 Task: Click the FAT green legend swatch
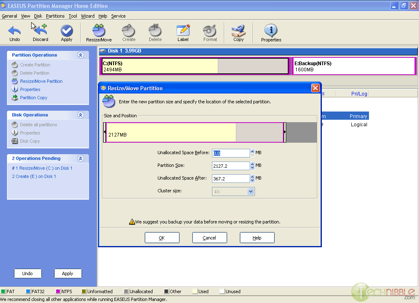[x=3, y=291]
